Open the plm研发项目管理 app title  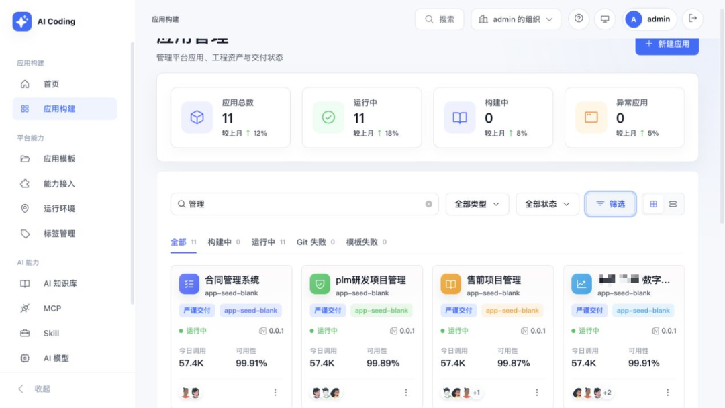(x=371, y=280)
